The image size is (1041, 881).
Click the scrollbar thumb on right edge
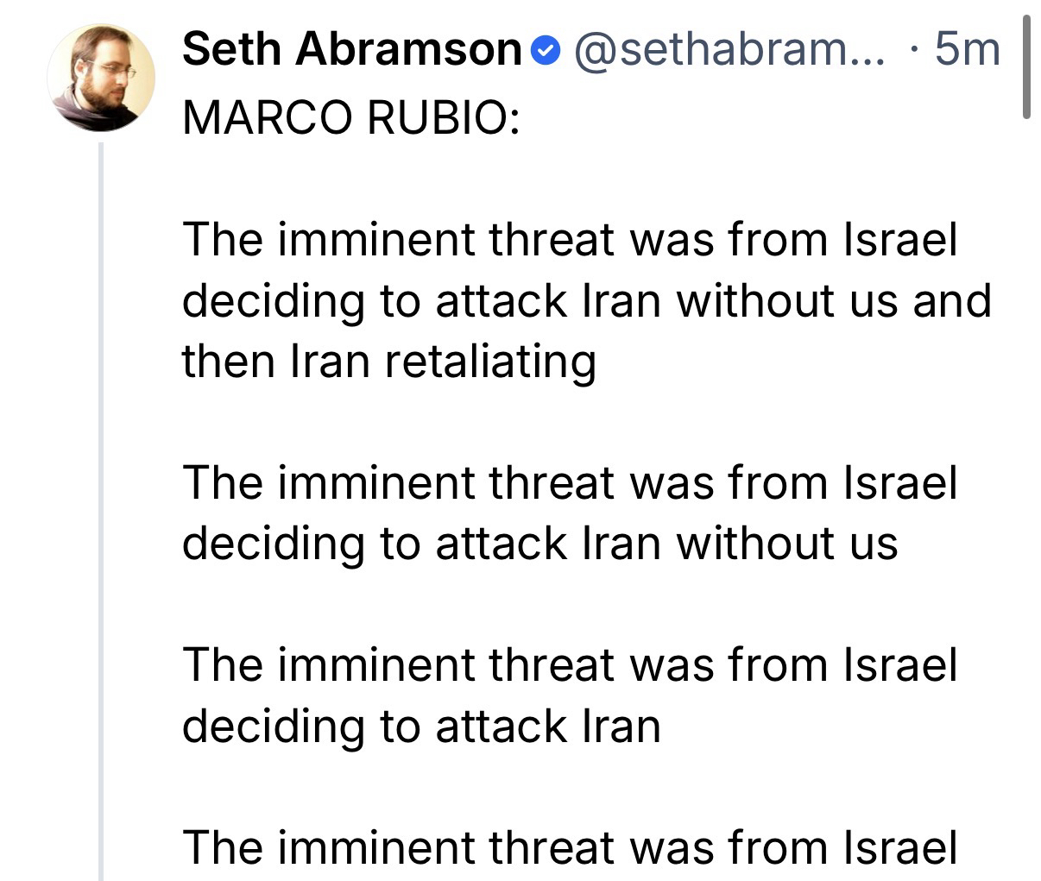pyautogui.click(x=1025, y=69)
